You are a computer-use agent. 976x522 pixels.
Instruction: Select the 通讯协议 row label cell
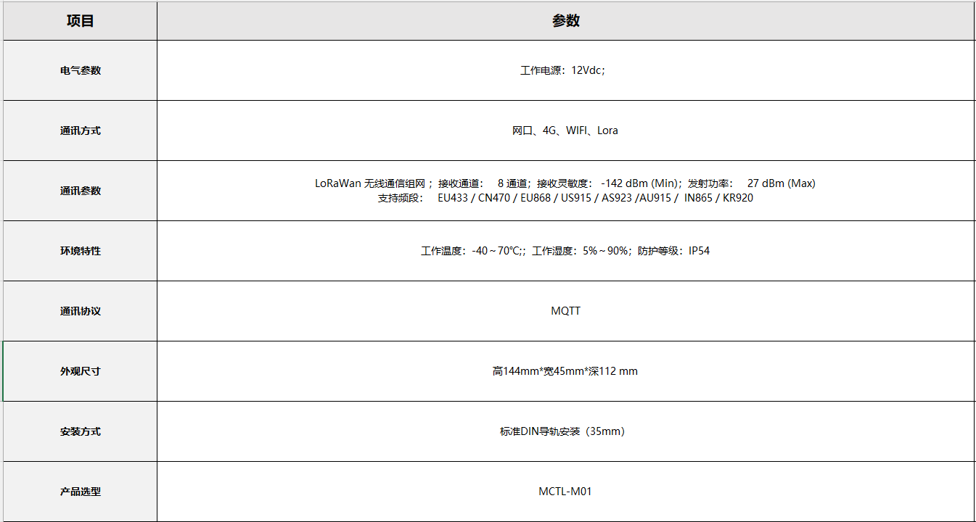80,311
